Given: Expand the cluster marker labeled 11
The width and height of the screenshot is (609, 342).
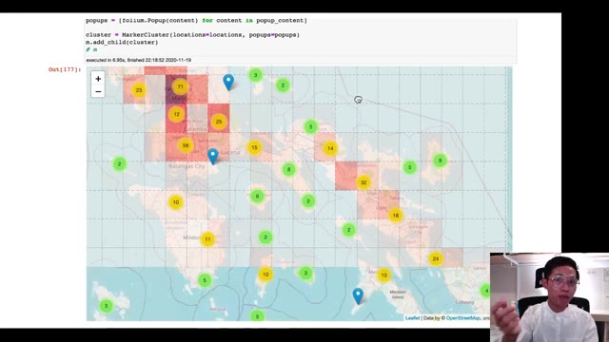Looking at the screenshot, I should tap(207, 239).
